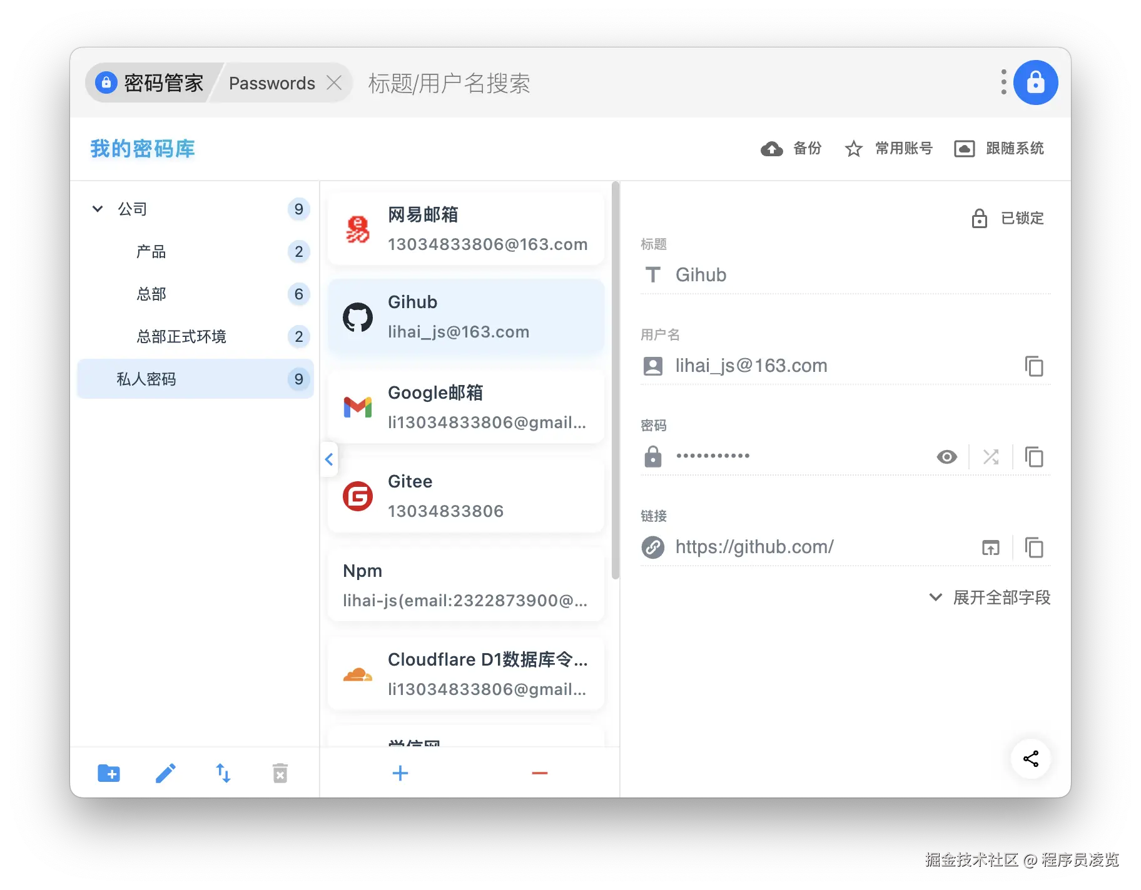Add a new password entry with plus button
Screen dimensions: 1141x890
pyautogui.click(x=400, y=773)
